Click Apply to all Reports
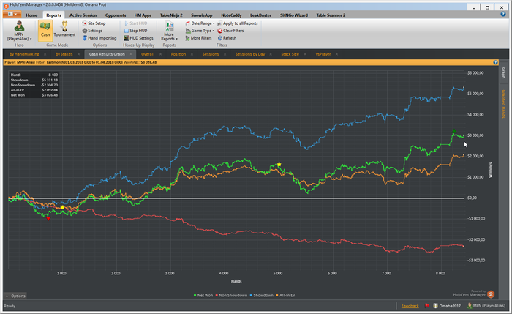 coord(238,23)
